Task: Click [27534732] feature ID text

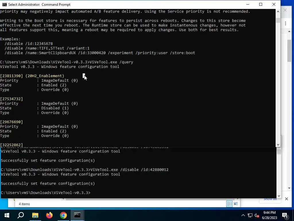Action: pos(11,99)
